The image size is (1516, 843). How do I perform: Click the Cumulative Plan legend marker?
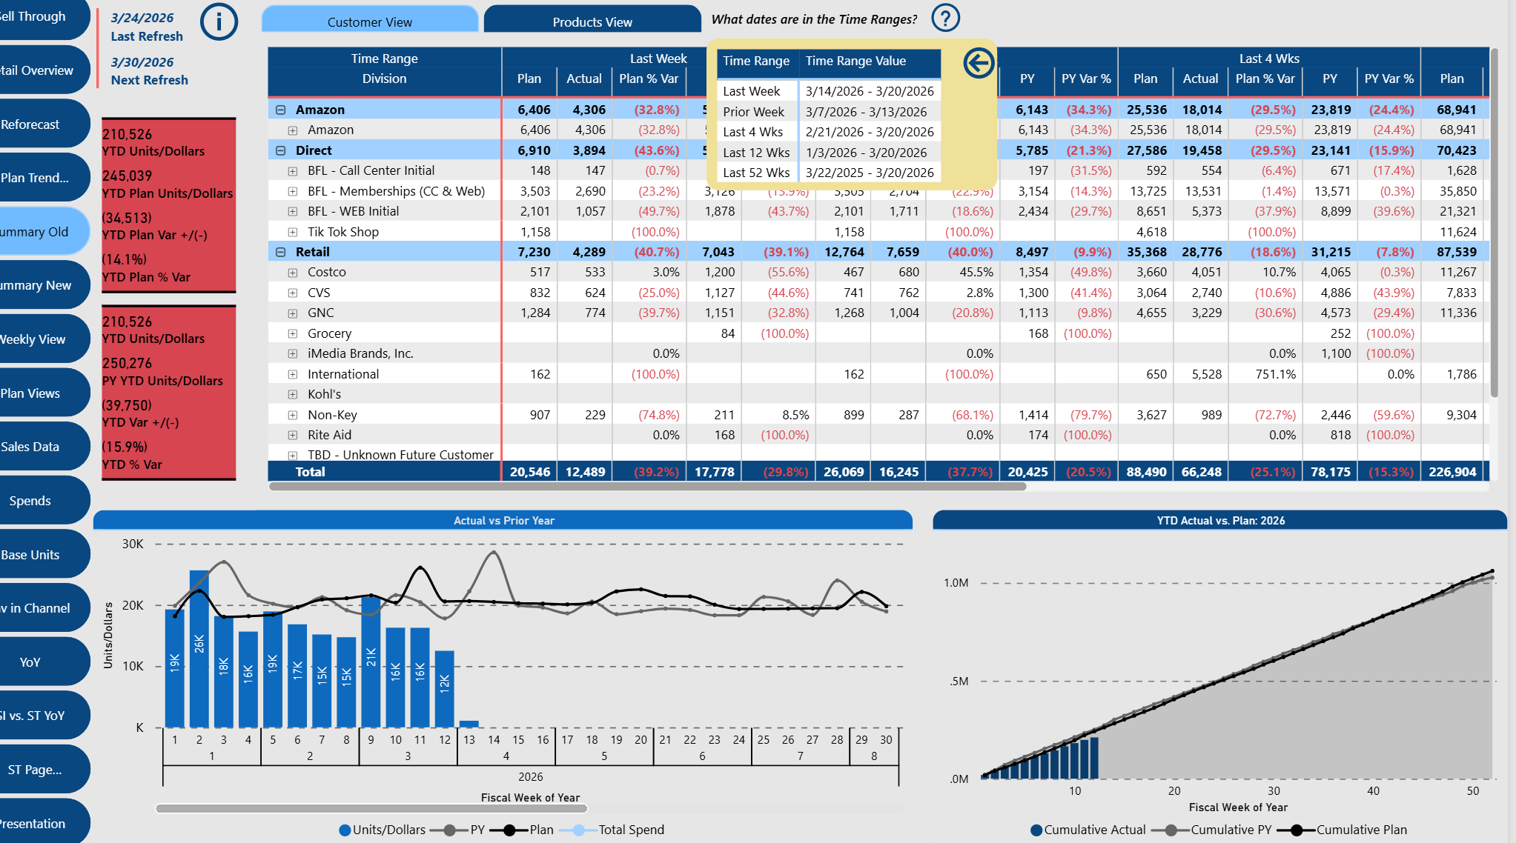[1297, 830]
